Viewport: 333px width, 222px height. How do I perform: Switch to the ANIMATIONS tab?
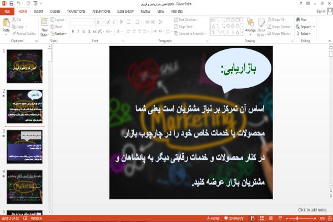coord(102,12)
